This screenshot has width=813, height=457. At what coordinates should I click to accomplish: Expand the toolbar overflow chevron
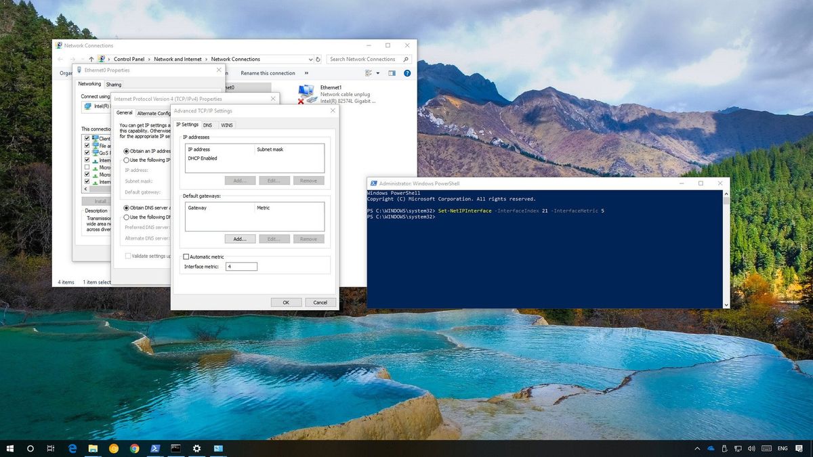[306, 73]
